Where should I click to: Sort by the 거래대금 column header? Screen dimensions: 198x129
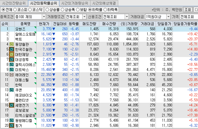[147, 24]
